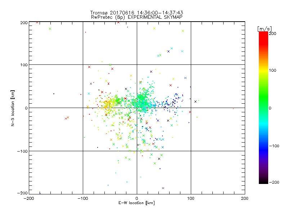Click the tiny red dot at the far right of the plot
This screenshot has height=216, width=288.
pos(233,108)
